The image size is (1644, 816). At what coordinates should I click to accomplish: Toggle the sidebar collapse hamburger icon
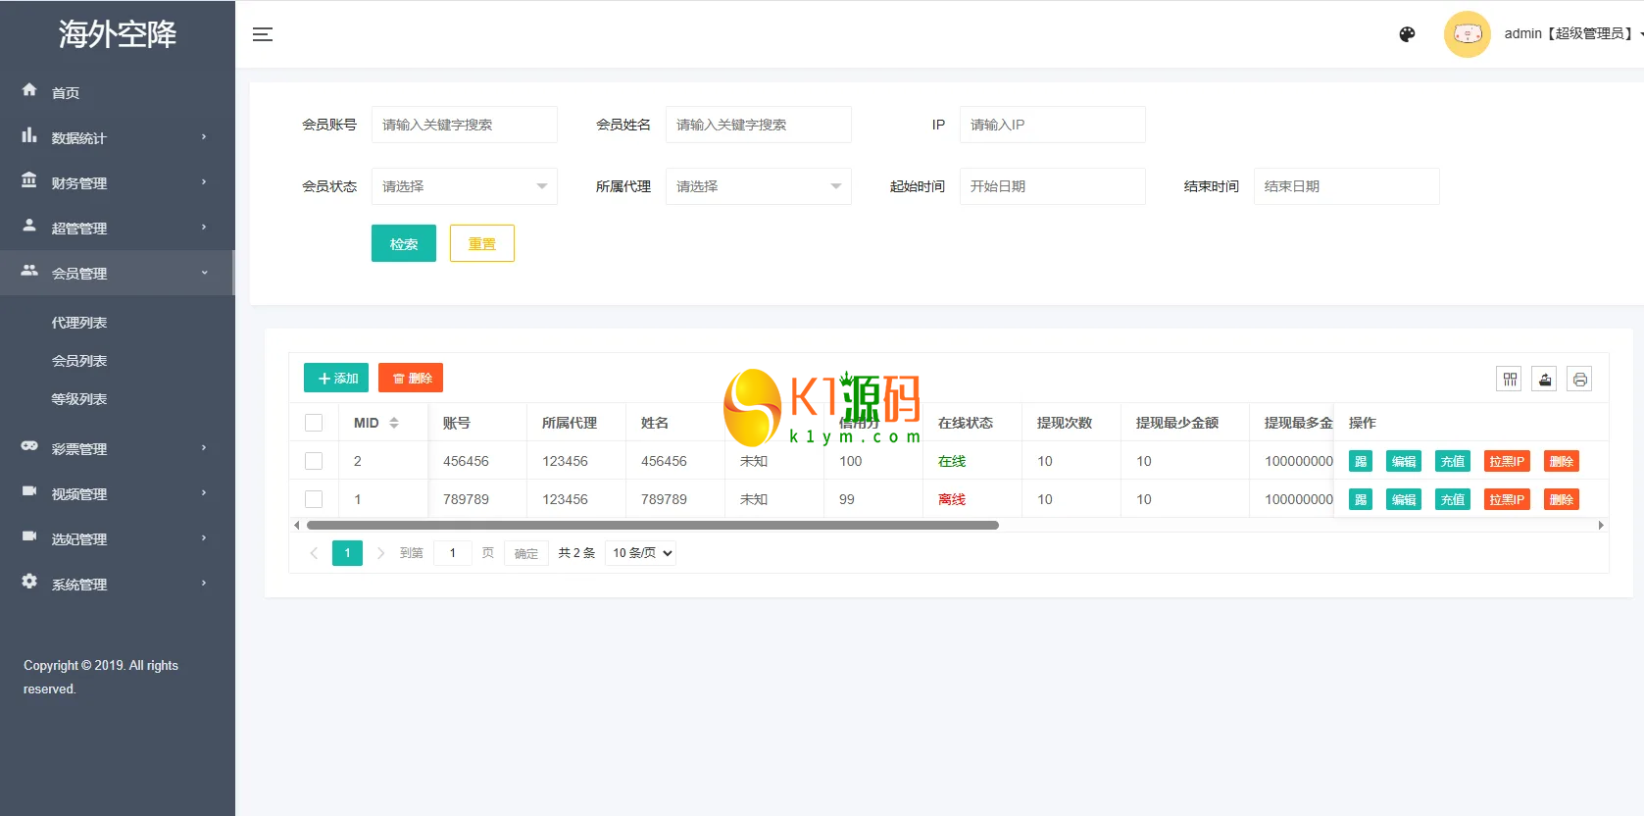point(263,34)
